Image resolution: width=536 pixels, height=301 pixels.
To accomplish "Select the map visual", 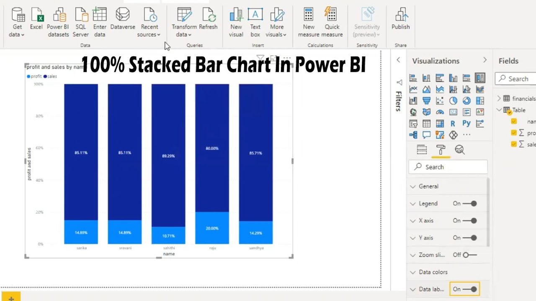I will click(x=413, y=112).
